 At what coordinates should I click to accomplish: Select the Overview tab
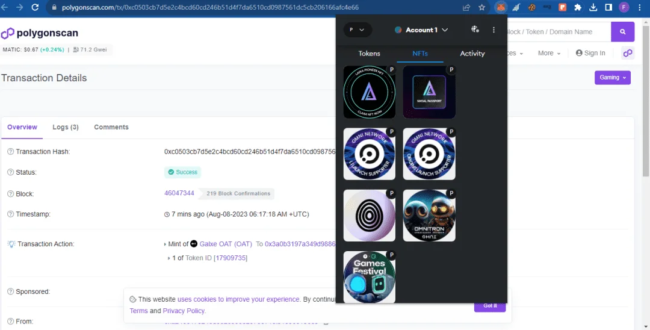coord(22,127)
